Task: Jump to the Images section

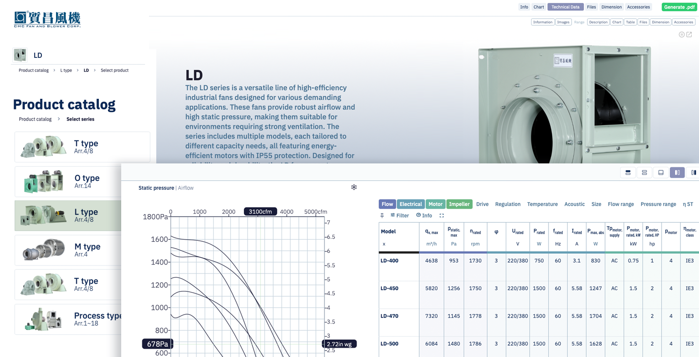Action: pos(563,22)
